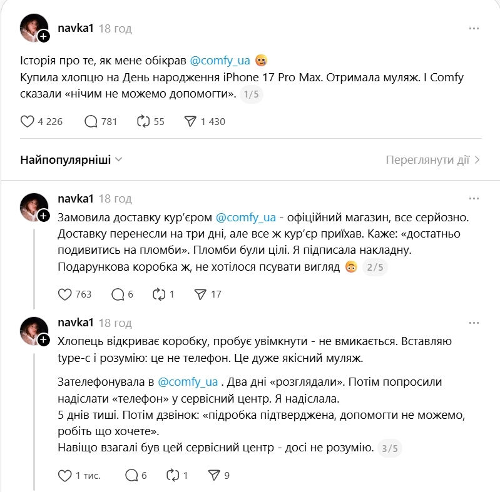Screen dimensions: 500x492
Task: Repost the third post about the service center
Action: (x=173, y=476)
